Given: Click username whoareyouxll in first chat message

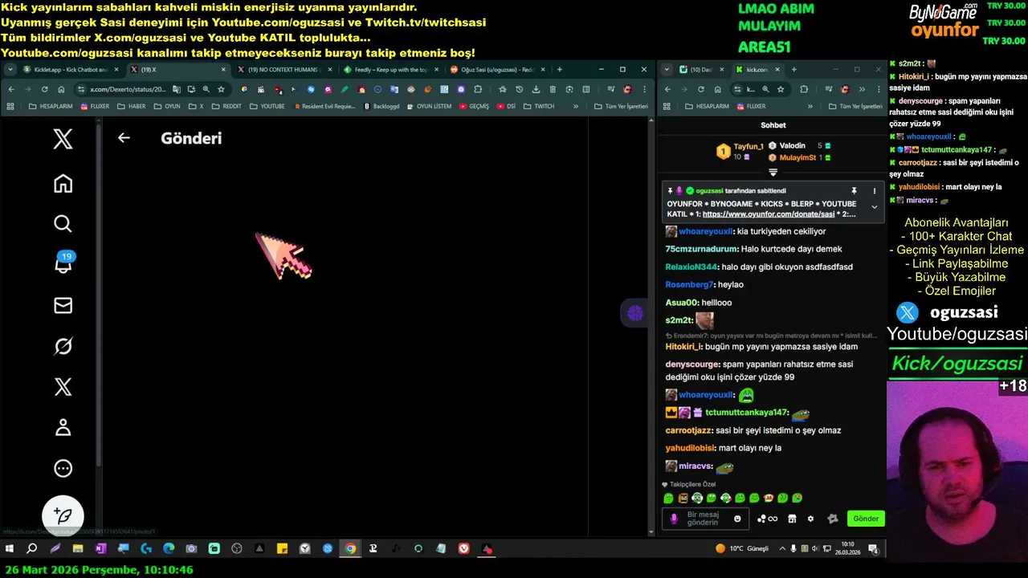Looking at the screenshot, I should 707,231.
